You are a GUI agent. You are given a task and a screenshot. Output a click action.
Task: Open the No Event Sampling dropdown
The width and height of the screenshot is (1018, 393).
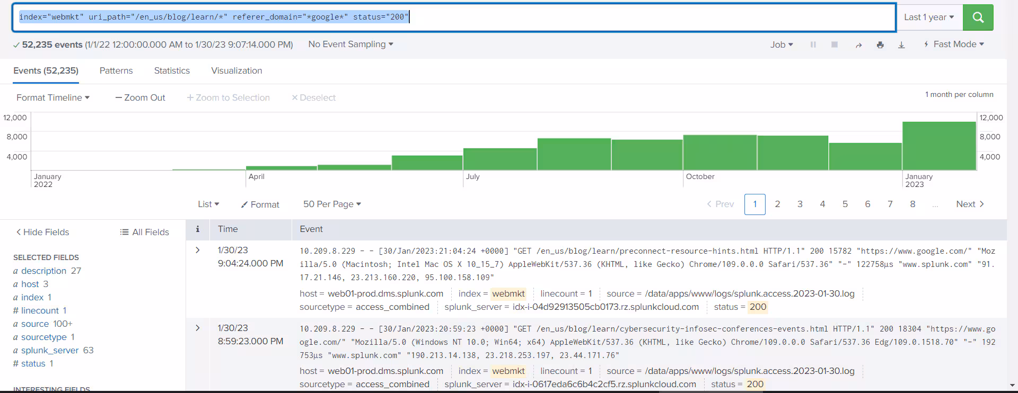[350, 44]
